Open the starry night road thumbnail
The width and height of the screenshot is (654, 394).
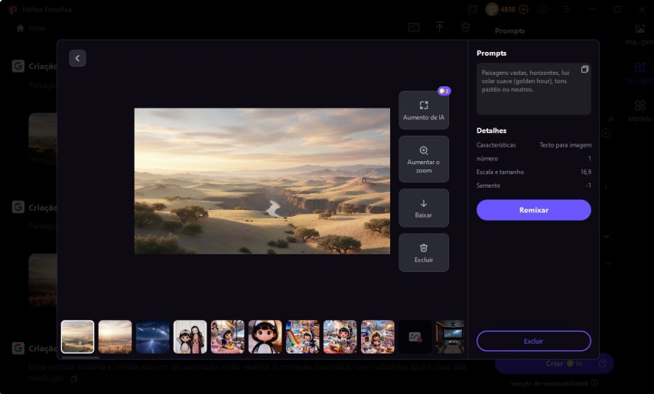pos(153,337)
